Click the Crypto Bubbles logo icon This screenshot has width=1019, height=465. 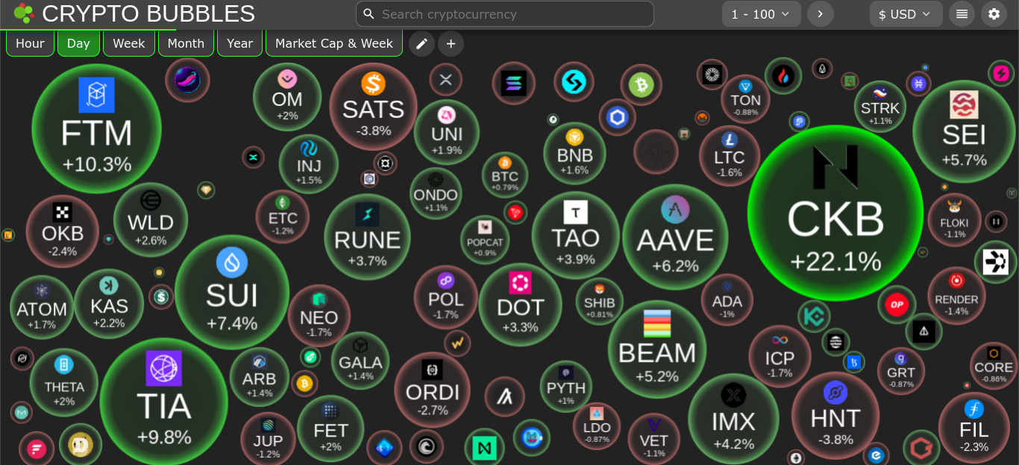pos(24,13)
